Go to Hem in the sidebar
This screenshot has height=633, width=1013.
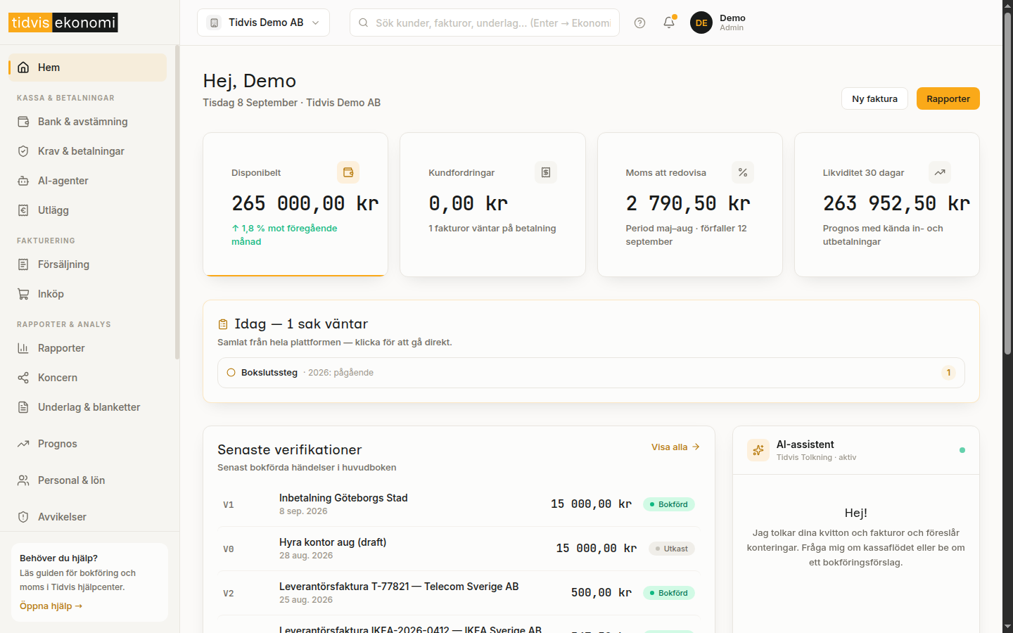pos(87,68)
